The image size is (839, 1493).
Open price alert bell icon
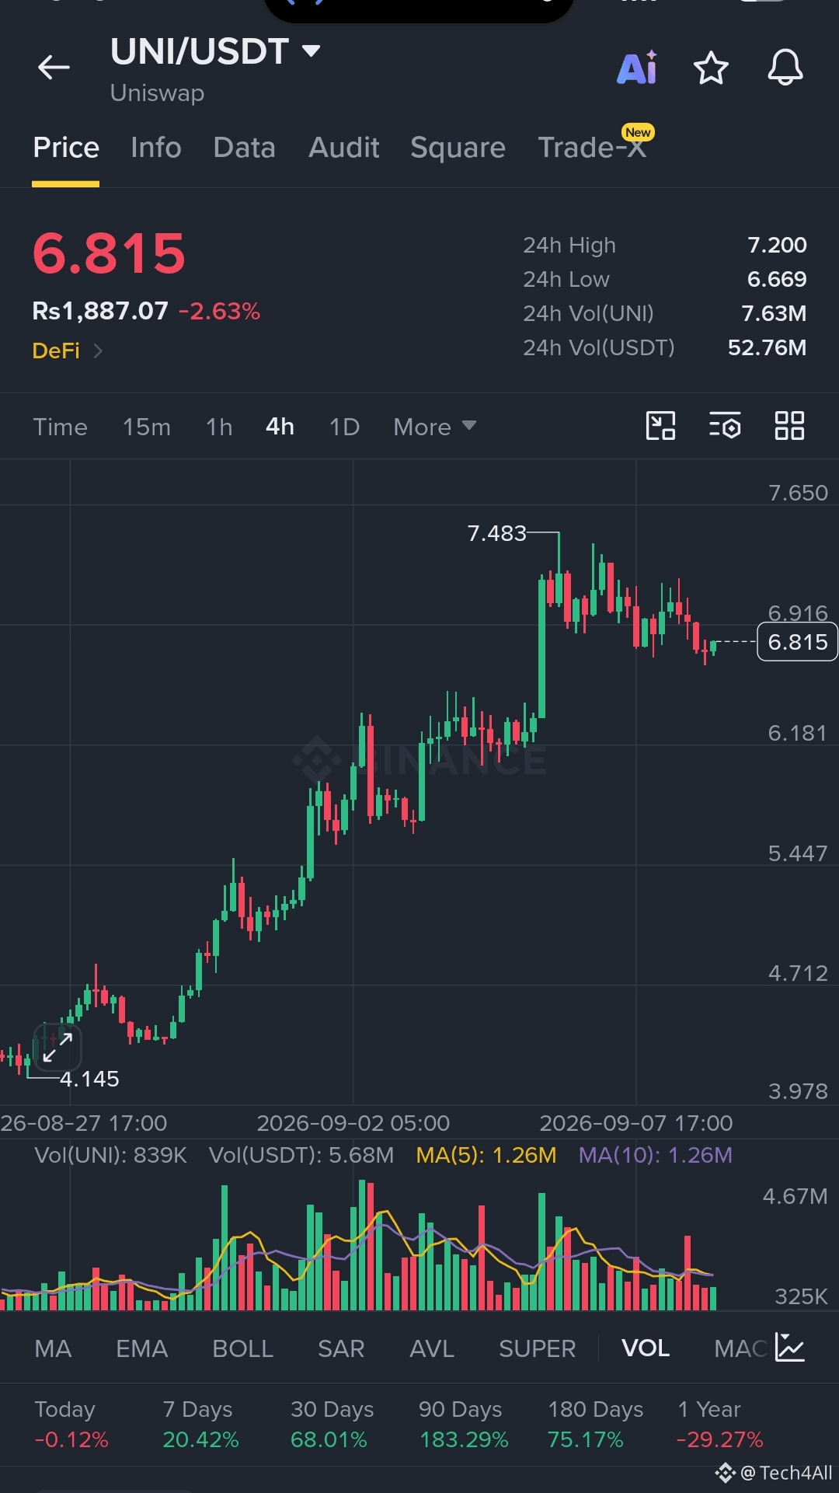785,68
